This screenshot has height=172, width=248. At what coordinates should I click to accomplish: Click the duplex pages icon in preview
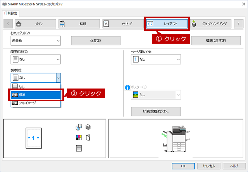[79, 127]
